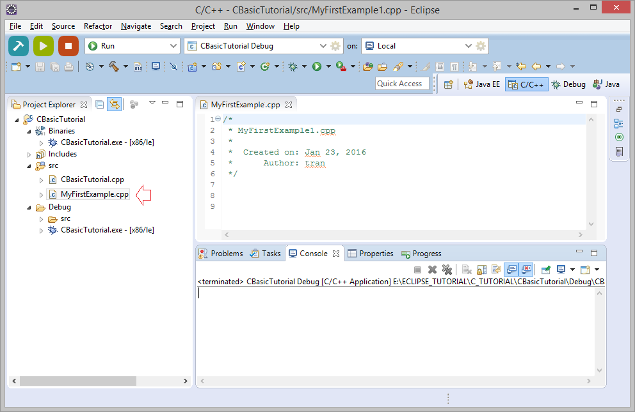Toggle Show Console When Standard Error Changes

[526, 270]
